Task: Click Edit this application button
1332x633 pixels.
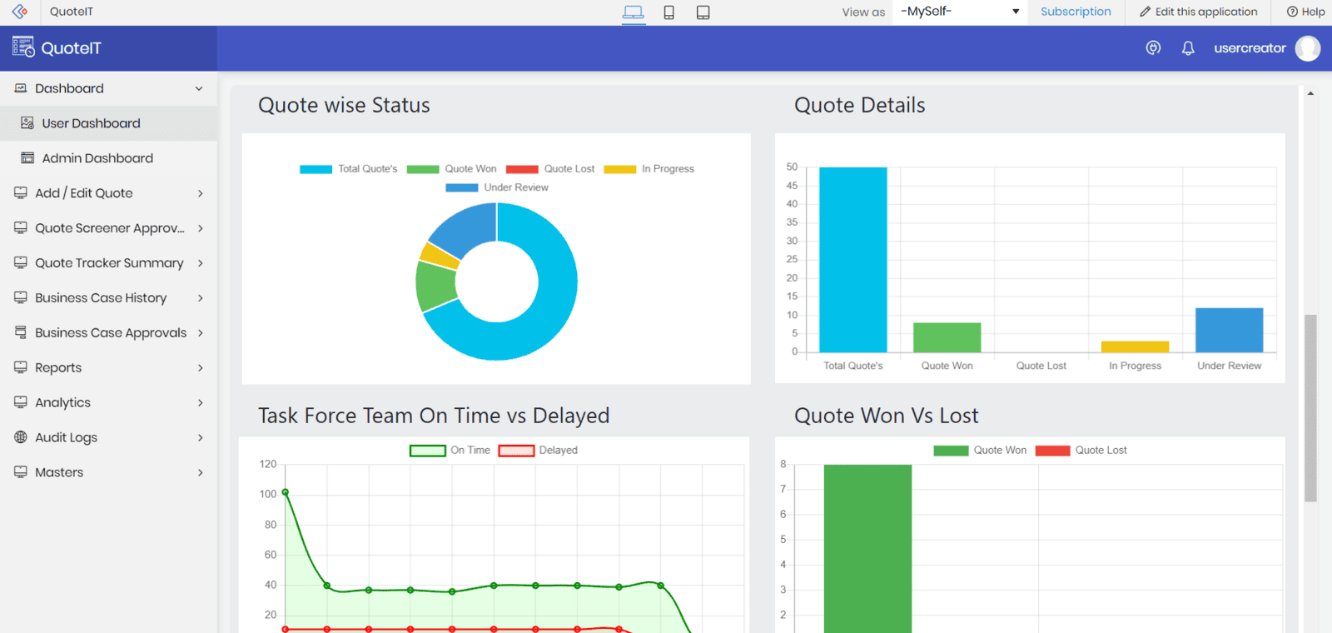Action: pyautogui.click(x=1198, y=12)
